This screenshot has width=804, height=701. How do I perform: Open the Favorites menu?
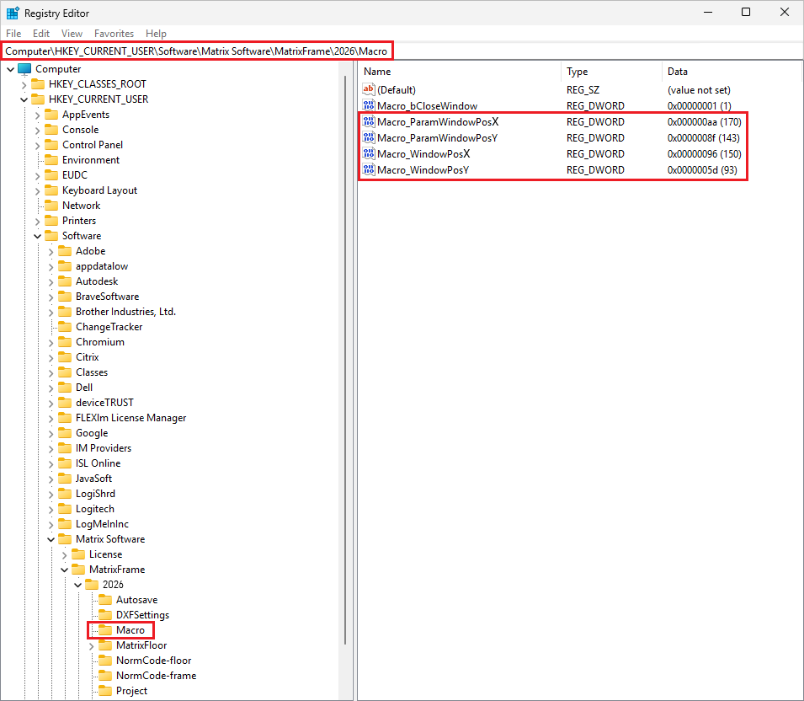pyautogui.click(x=114, y=34)
